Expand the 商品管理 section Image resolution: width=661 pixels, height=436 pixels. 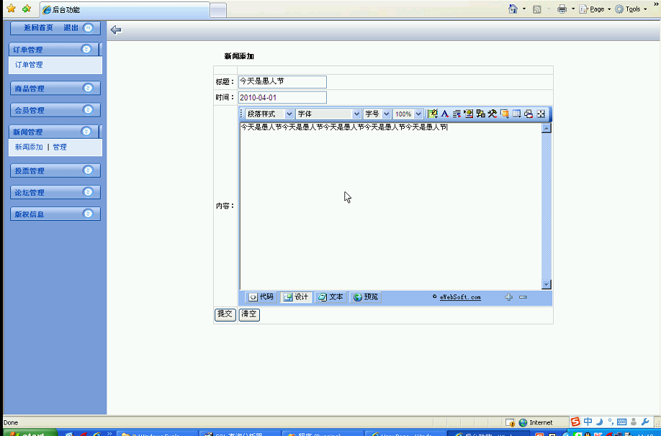tap(88, 88)
